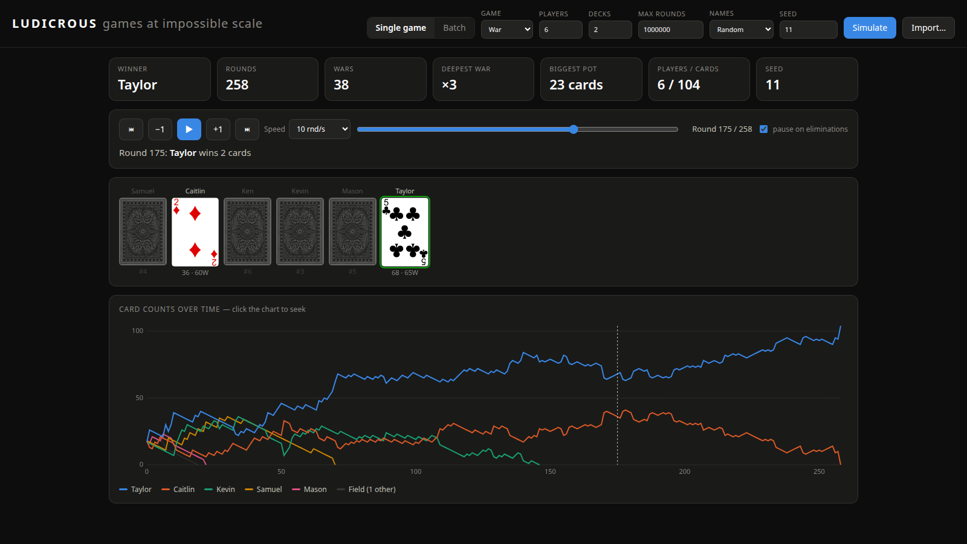Click the Caitlin legend entry
Viewport: 967px width, 544px height.
pos(178,490)
